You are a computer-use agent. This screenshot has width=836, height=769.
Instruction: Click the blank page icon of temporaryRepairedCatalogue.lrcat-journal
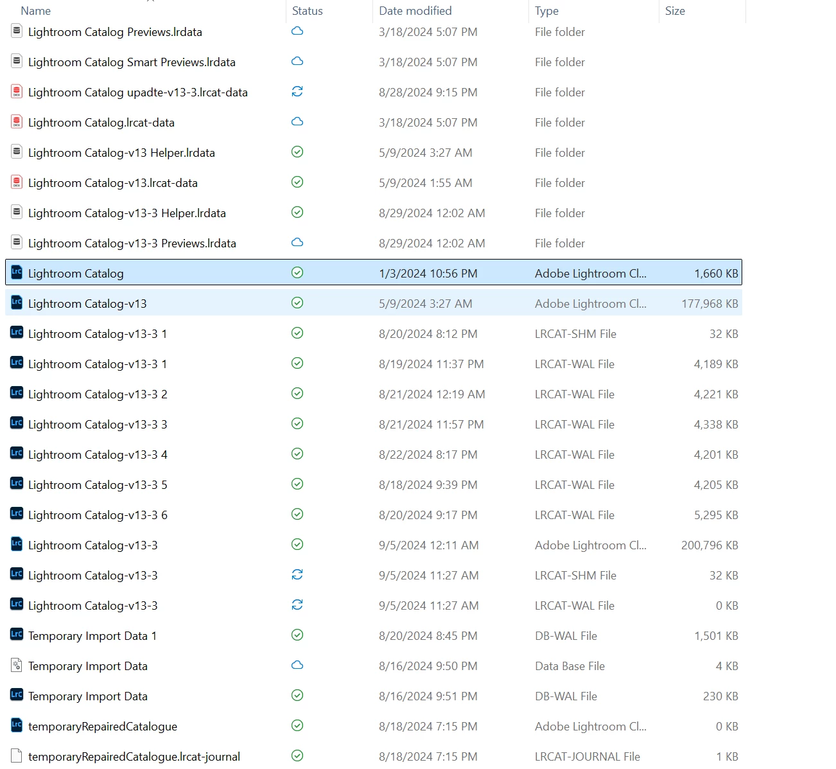[17, 756]
